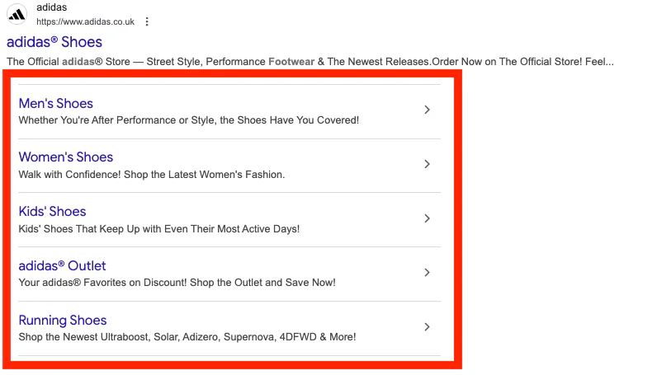Open the adidas® Outlet sitelink
The width and height of the screenshot is (671, 375).
coord(62,265)
